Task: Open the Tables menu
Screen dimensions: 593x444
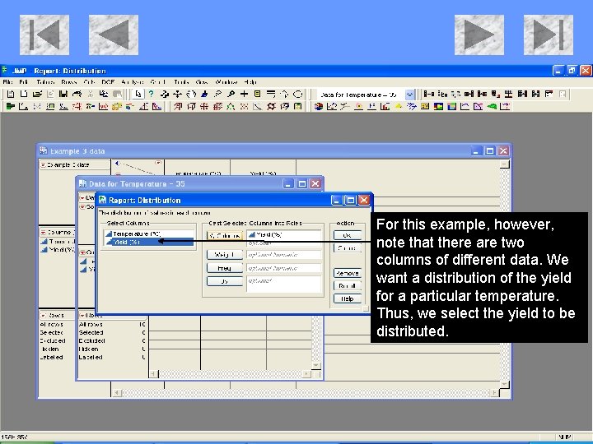Action: click(45, 82)
